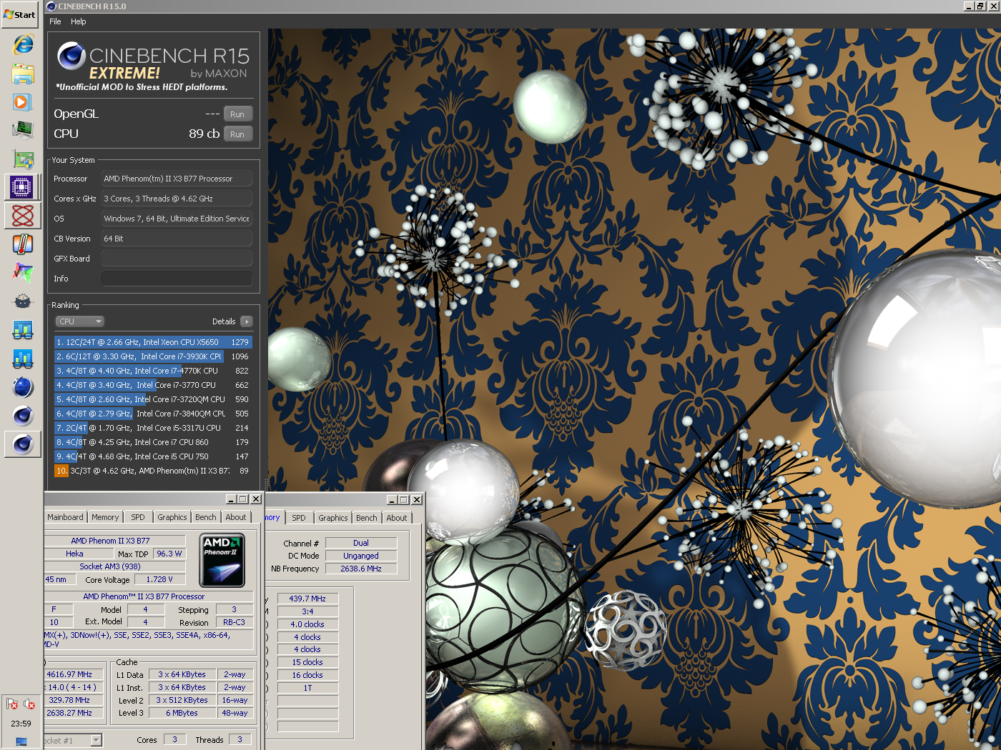Click the memory frequency value 439.7 MHz
Viewport: 1001px width, 750px height.
307,599
